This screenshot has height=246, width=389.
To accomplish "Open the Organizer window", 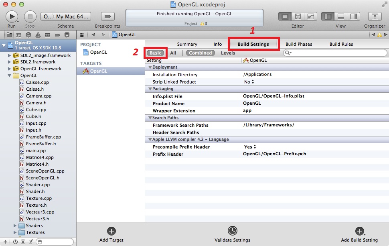I will [x=375, y=16].
